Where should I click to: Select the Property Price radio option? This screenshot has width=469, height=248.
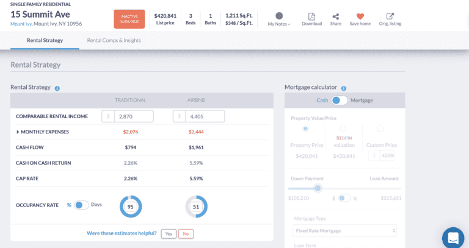click(305, 129)
